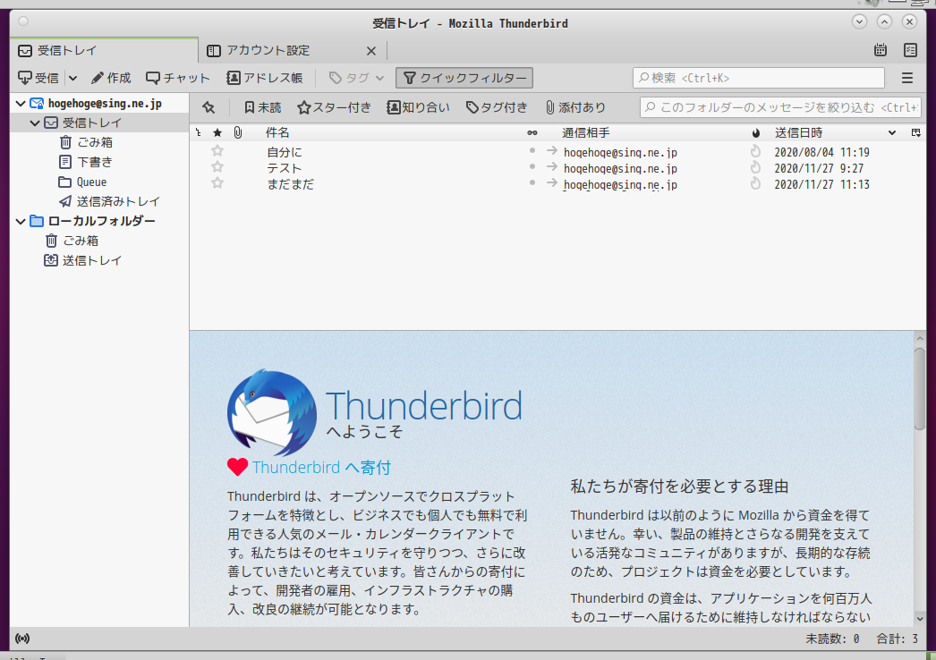The image size is (936, 660).
Task: Mark 自分に message as junk
Action: point(756,151)
